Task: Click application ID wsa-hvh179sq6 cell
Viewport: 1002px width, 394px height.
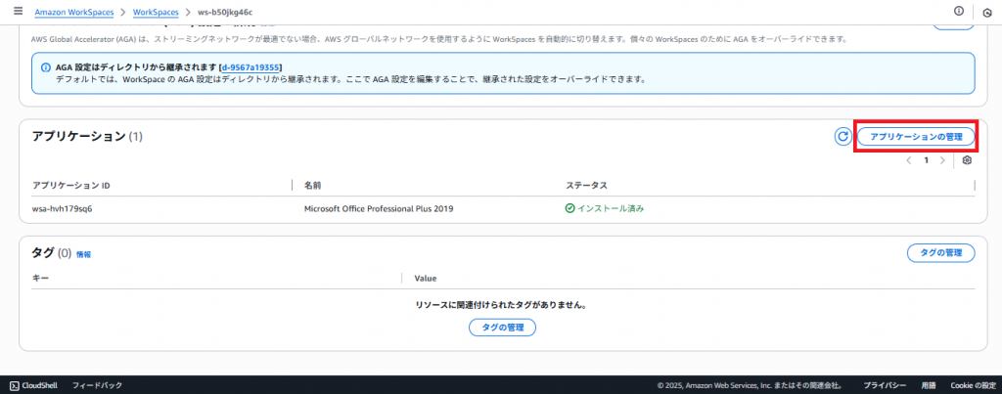Action: point(62,208)
